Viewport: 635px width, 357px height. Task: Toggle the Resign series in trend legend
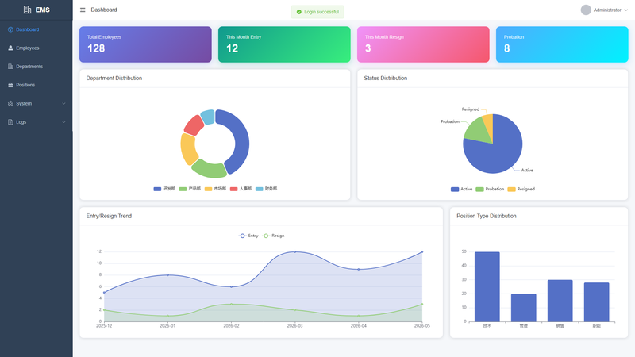[273, 236]
